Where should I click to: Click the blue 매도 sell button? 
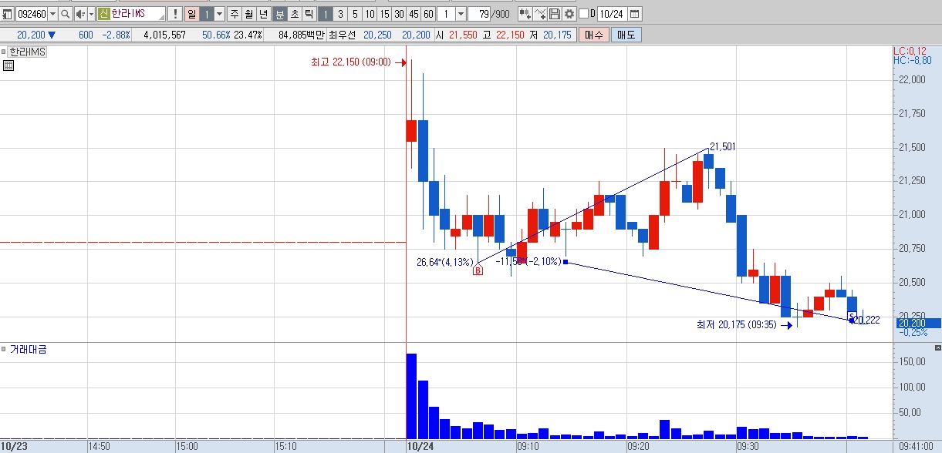coord(626,35)
